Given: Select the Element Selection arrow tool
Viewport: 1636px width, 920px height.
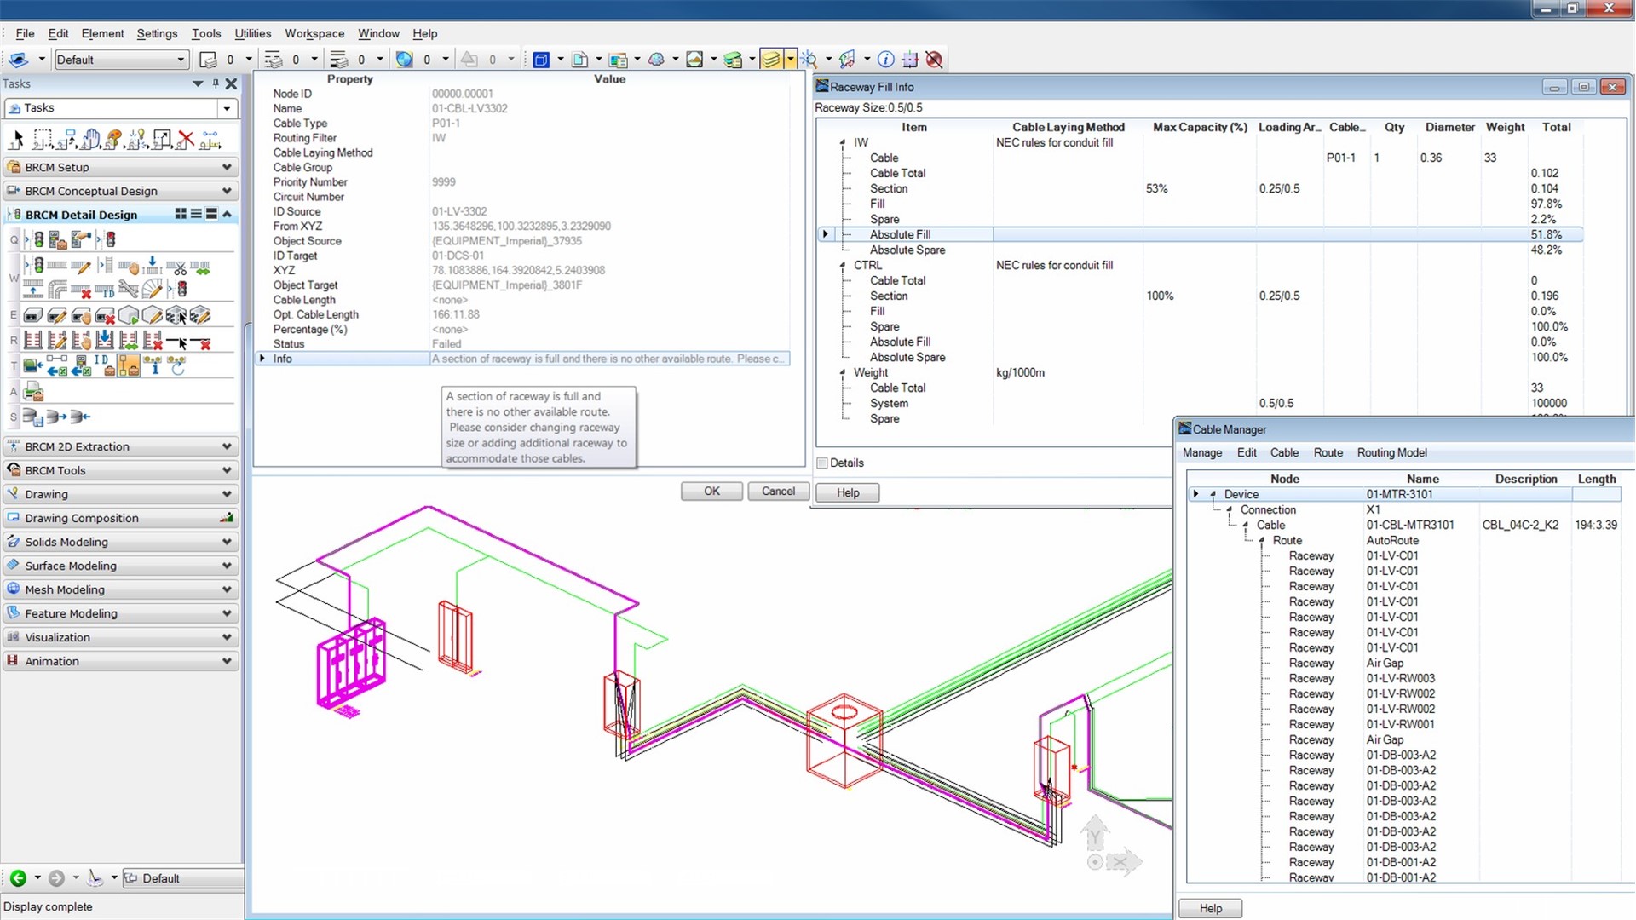Looking at the screenshot, I should (16, 139).
